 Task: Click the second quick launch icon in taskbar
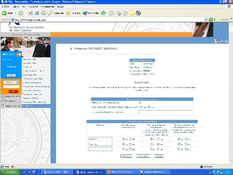pos(29,172)
